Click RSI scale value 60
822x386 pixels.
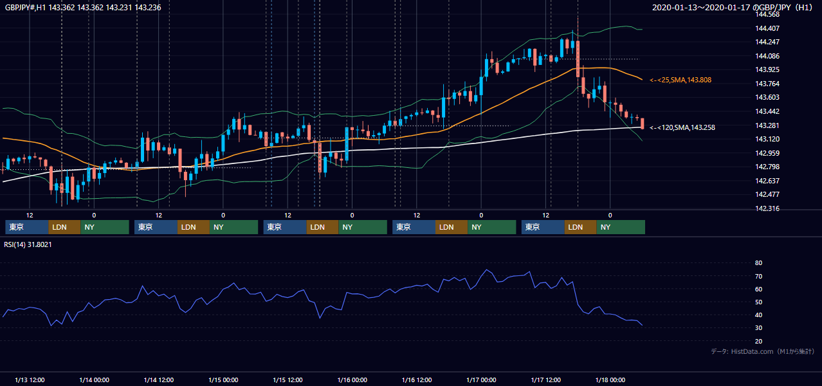759,289
